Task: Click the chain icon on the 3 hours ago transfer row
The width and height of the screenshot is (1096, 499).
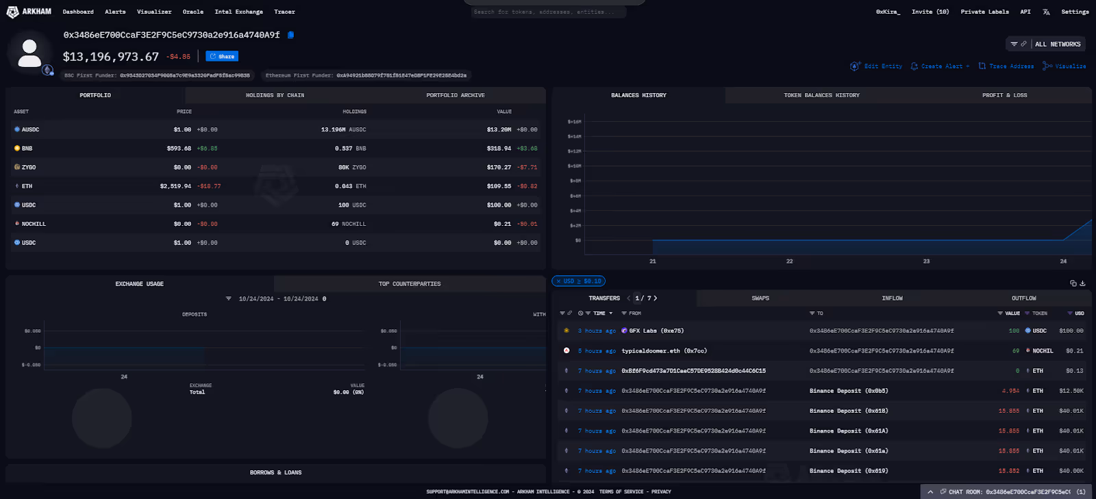Action: tap(566, 331)
